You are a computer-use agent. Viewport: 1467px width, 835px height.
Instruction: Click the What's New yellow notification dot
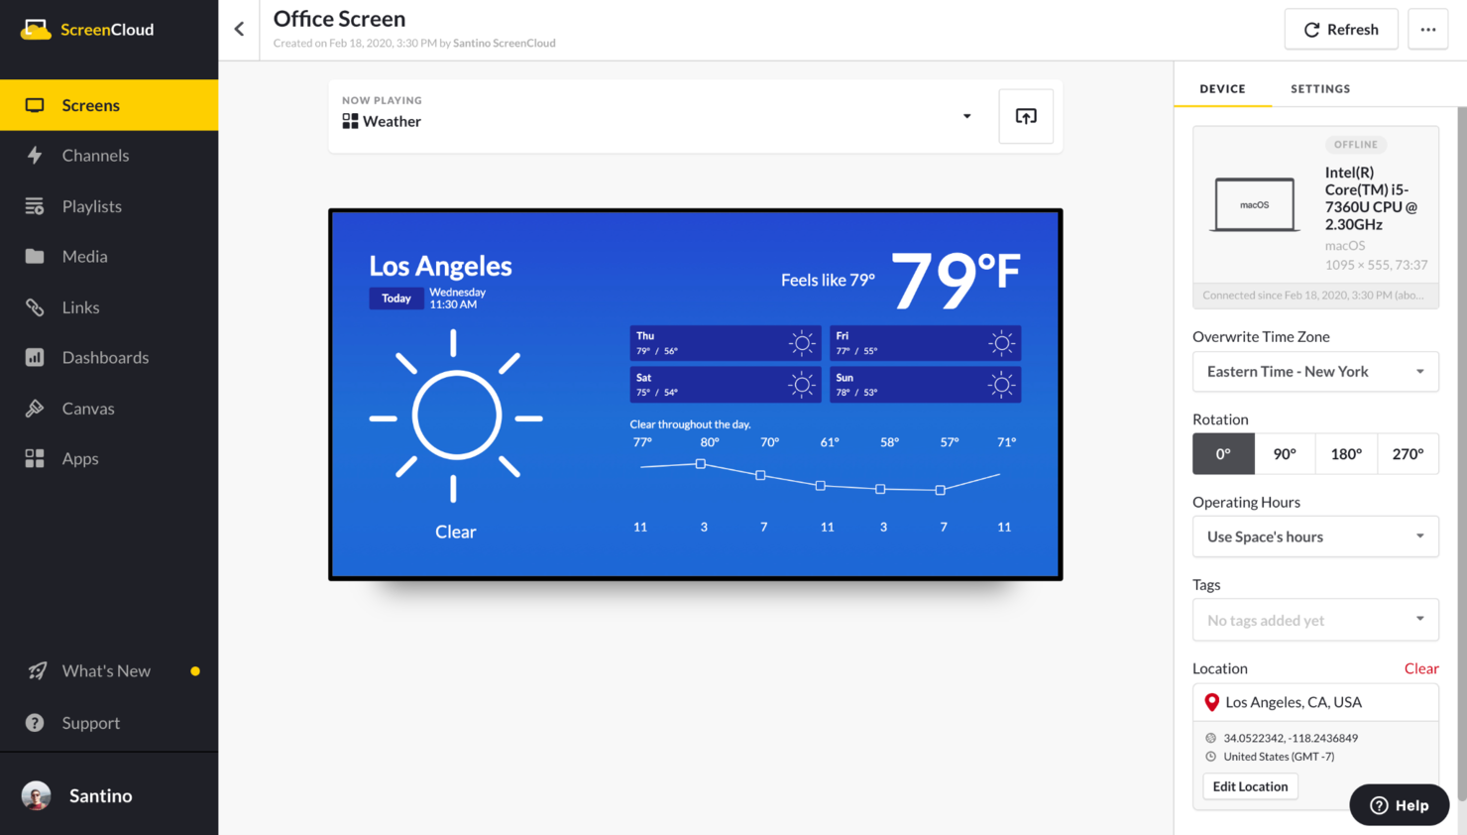pos(195,671)
